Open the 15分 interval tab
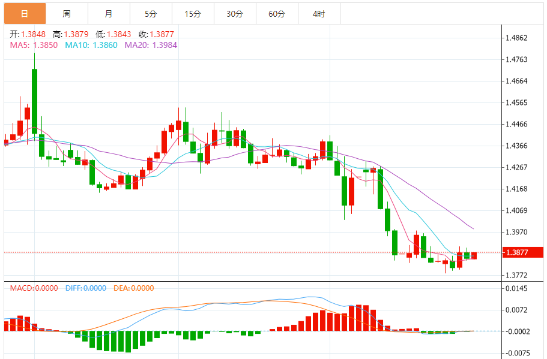The height and width of the screenshot is (359, 547). click(x=193, y=14)
